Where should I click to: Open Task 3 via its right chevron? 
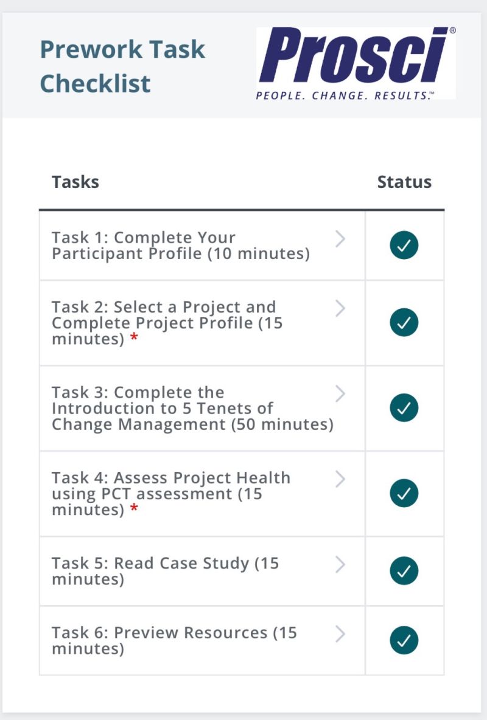pyautogui.click(x=340, y=393)
